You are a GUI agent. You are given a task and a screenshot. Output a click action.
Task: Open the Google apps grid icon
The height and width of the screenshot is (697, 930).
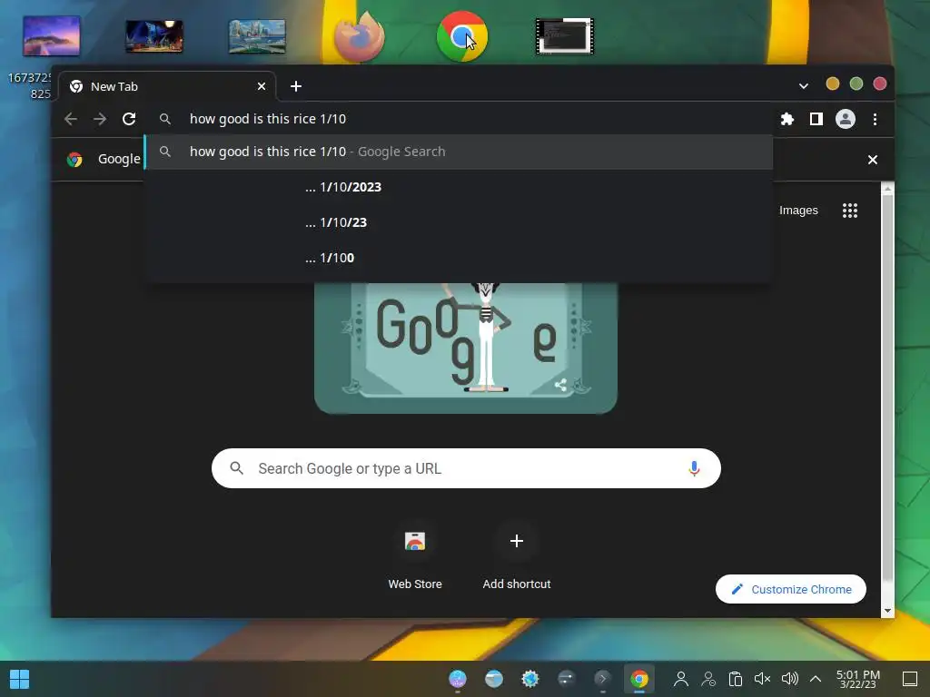click(x=850, y=211)
